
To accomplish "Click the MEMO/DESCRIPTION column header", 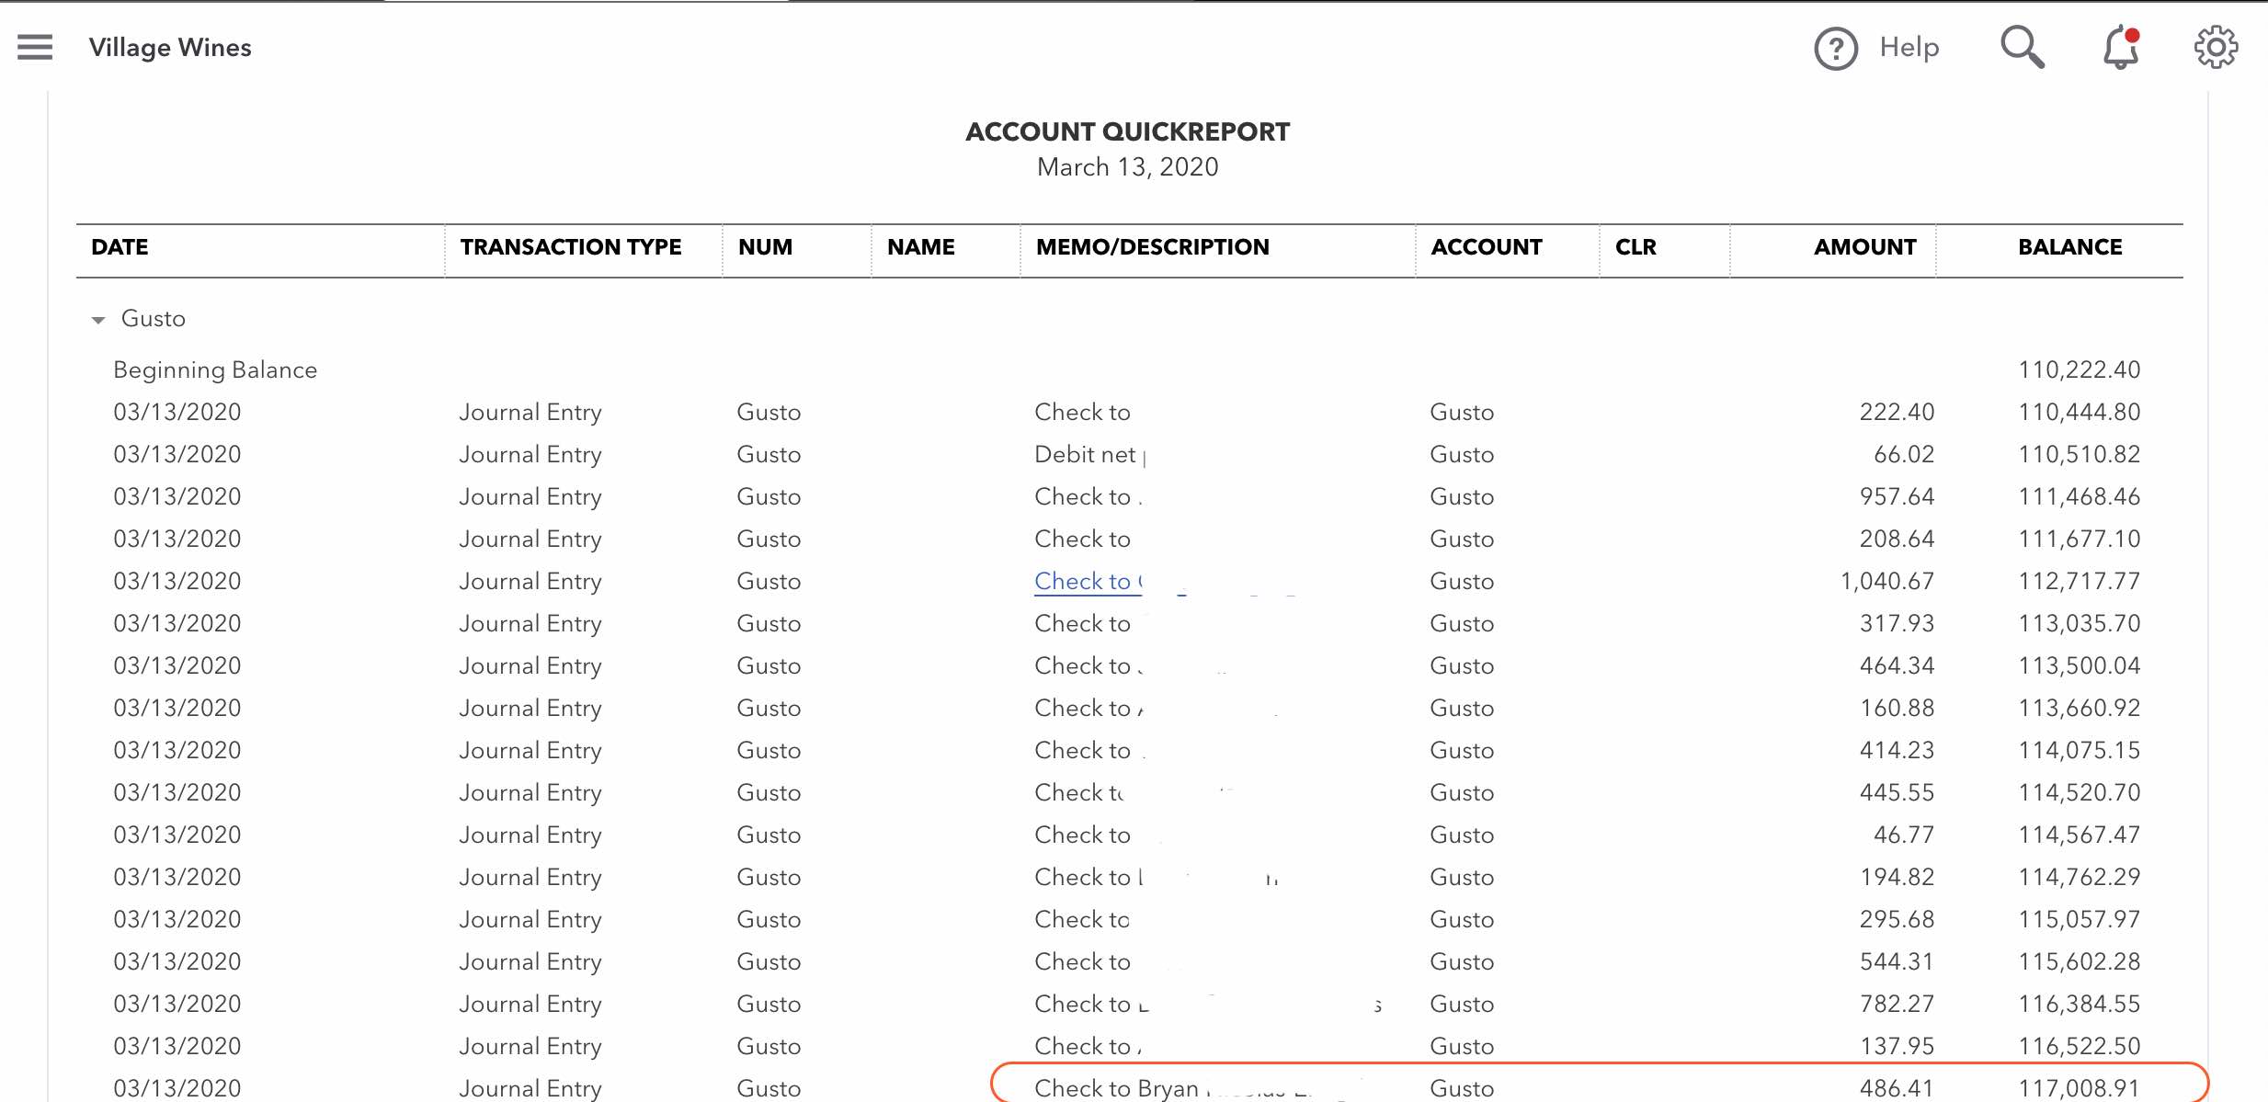I will 1153,247.
